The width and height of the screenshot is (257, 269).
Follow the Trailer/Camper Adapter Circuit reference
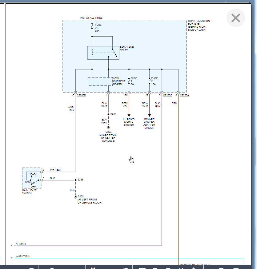(x=149, y=123)
